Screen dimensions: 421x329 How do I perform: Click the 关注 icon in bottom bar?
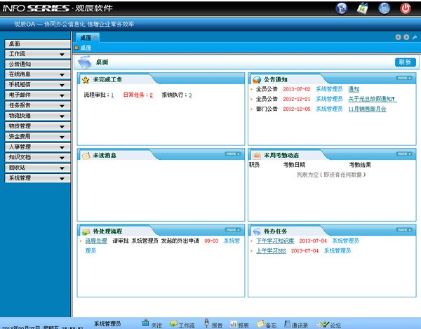pos(145,322)
